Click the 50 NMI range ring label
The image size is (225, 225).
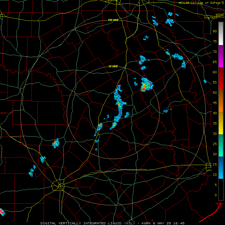coord(113,66)
